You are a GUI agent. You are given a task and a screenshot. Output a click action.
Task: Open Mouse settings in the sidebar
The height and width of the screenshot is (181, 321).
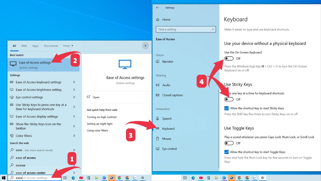click(x=167, y=139)
